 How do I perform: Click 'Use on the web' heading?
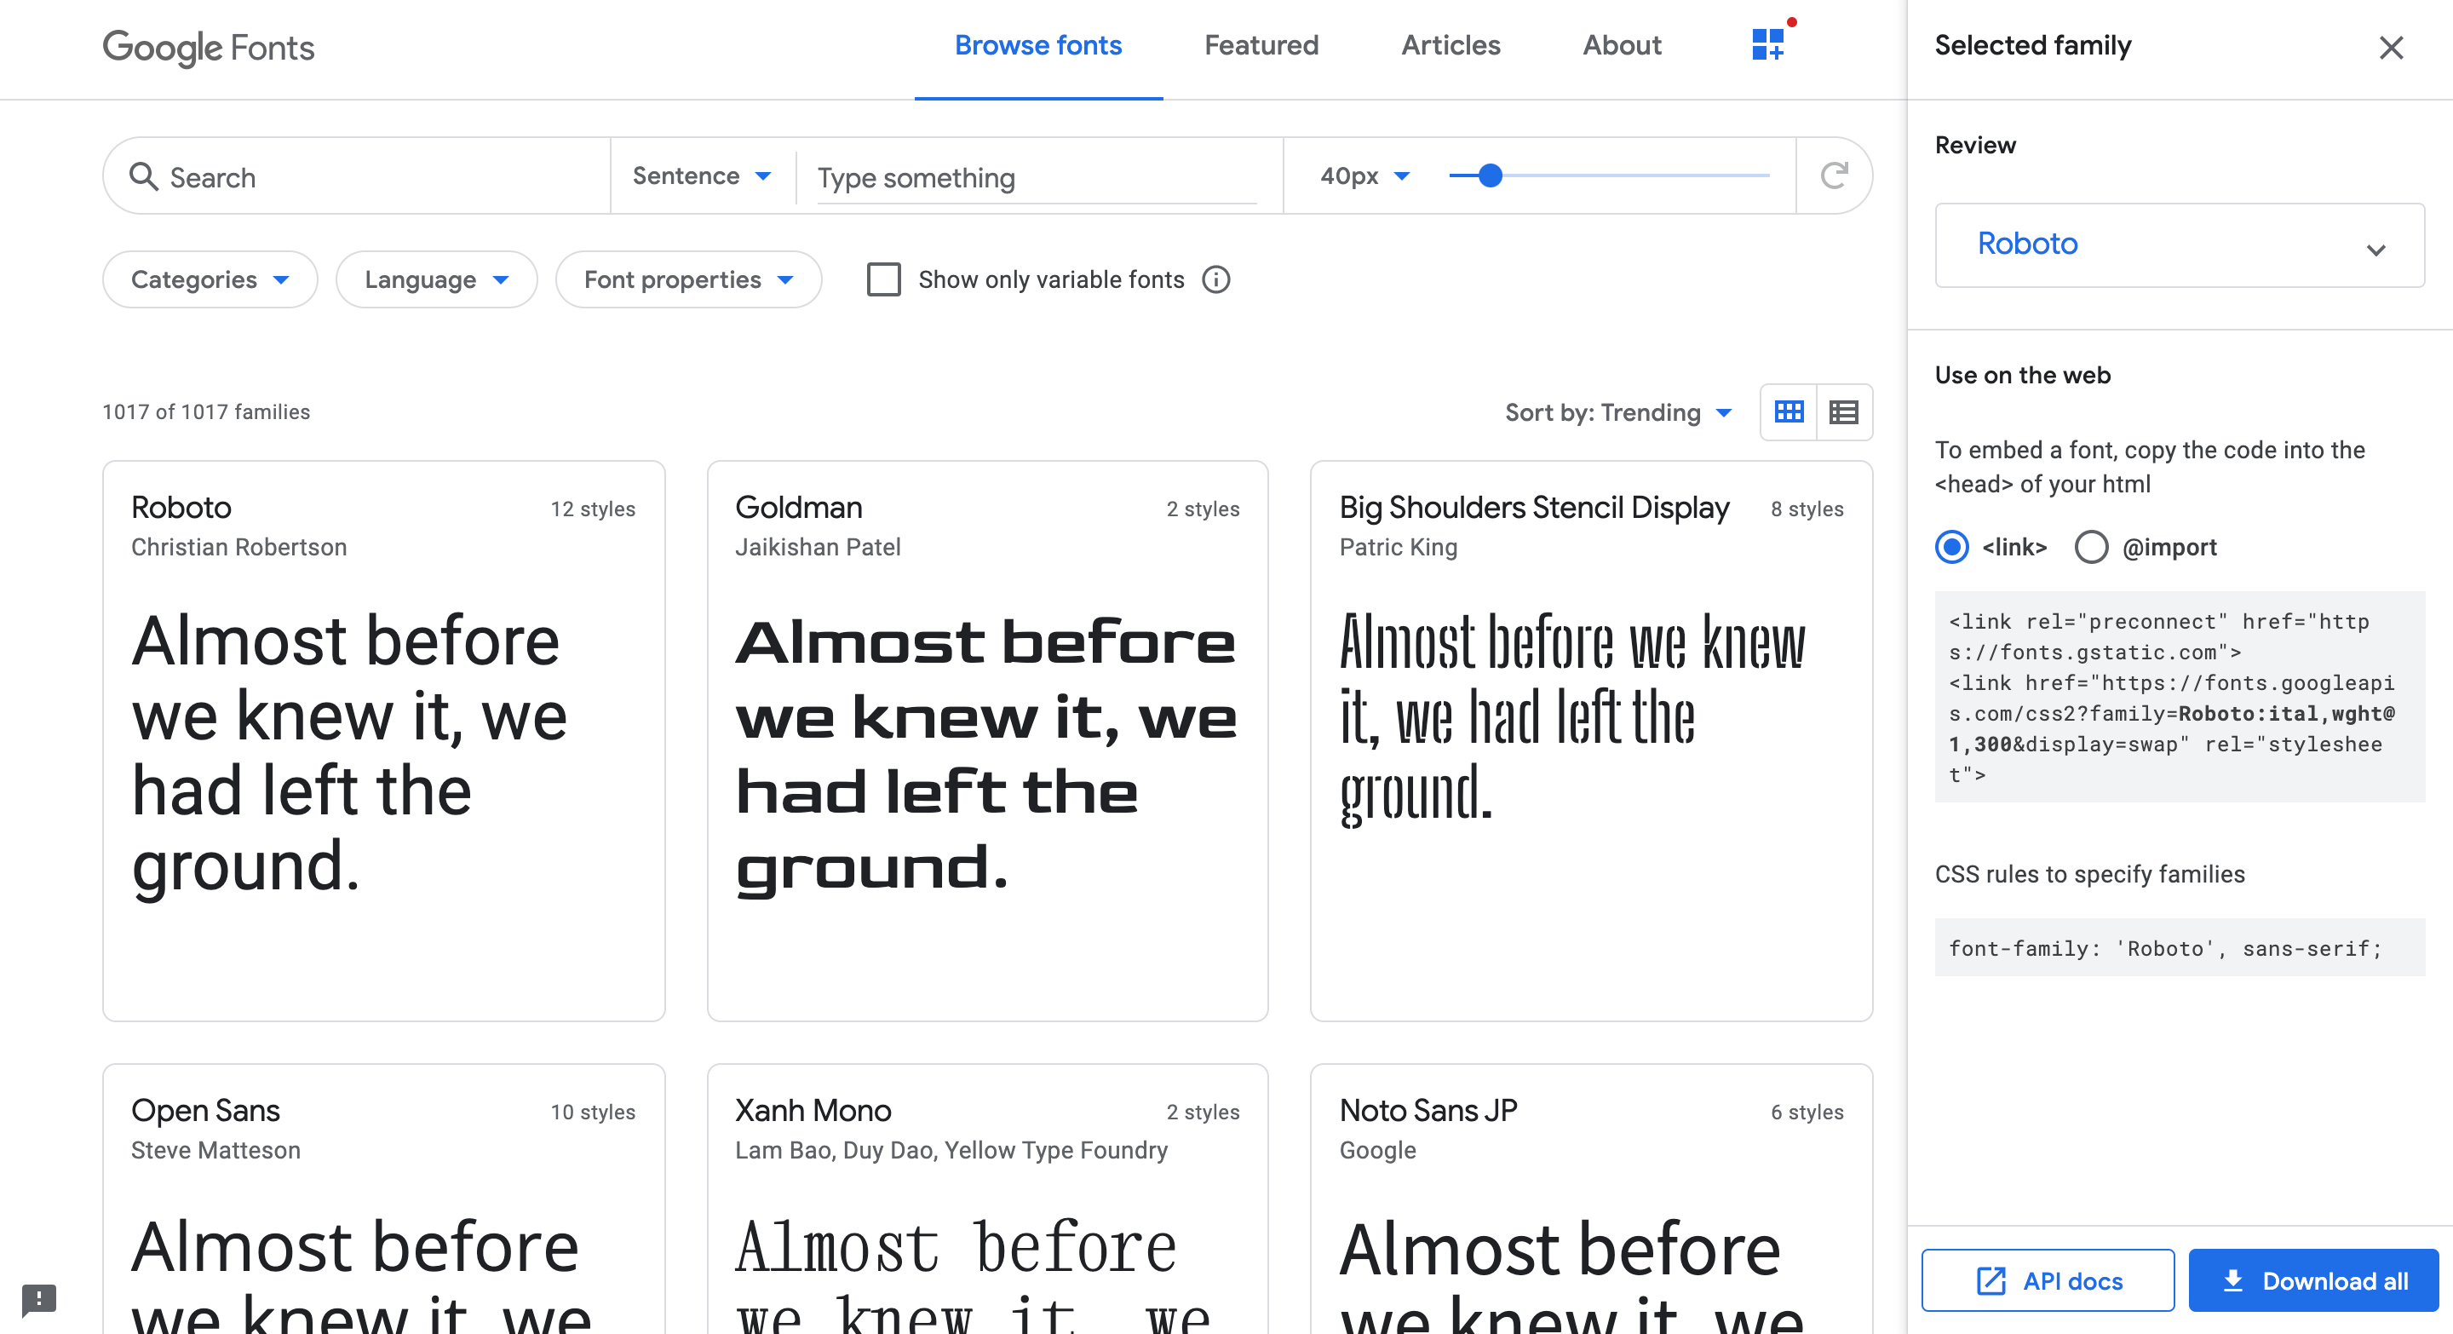(x=2023, y=374)
